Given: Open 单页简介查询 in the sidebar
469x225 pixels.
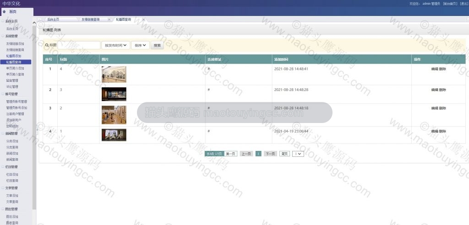Looking at the screenshot, I should [x=15, y=75].
